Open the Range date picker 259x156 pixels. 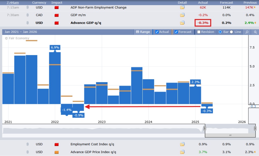(143, 32)
